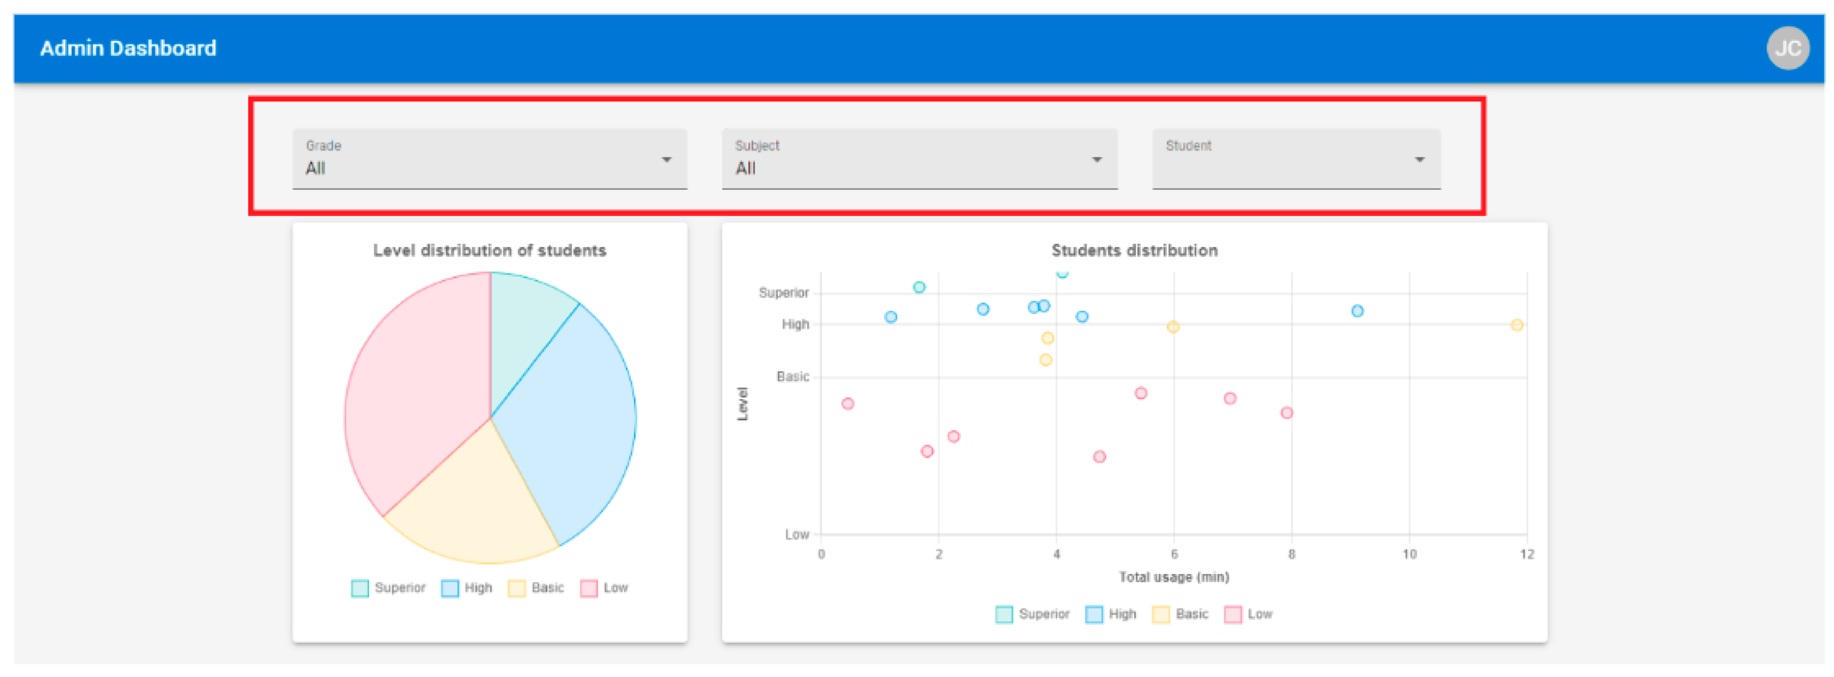Toggle Low legend in scatter chart
This screenshot has height=677, width=1834.
point(1248,614)
